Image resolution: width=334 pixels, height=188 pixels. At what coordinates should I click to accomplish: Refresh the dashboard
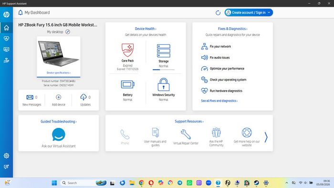click(x=218, y=13)
